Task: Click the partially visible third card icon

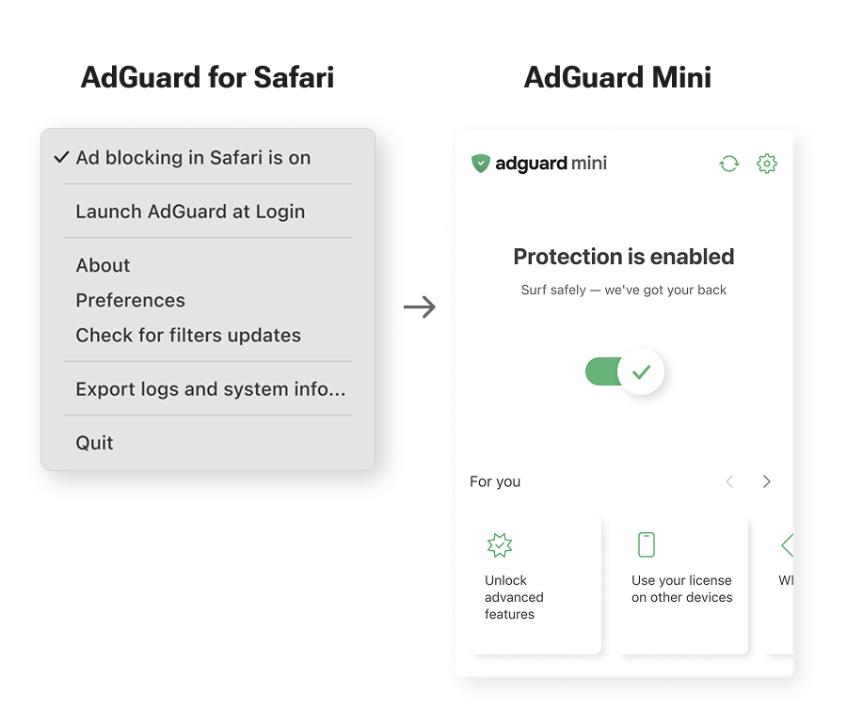Action: 787,545
